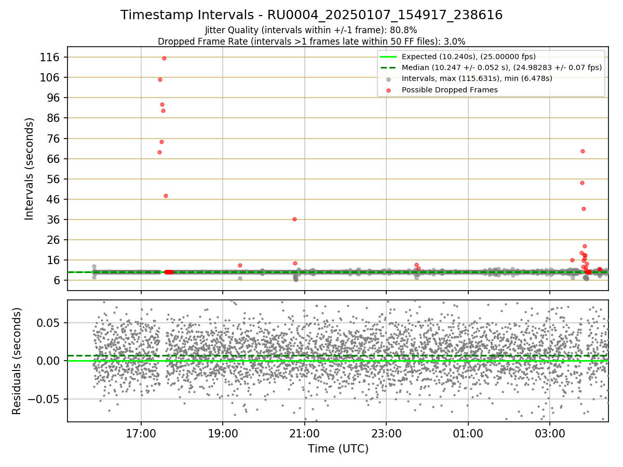Select the 'Dropped Frame Rate' subtitle line
This screenshot has width=623, height=467.
[311, 41]
